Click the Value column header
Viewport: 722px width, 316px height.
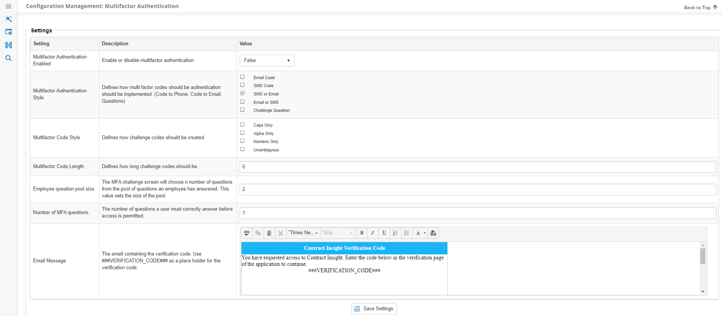click(x=246, y=44)
